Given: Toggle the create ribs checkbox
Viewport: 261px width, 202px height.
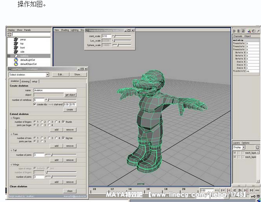Looking at the screenshot, I should [35, 104].
